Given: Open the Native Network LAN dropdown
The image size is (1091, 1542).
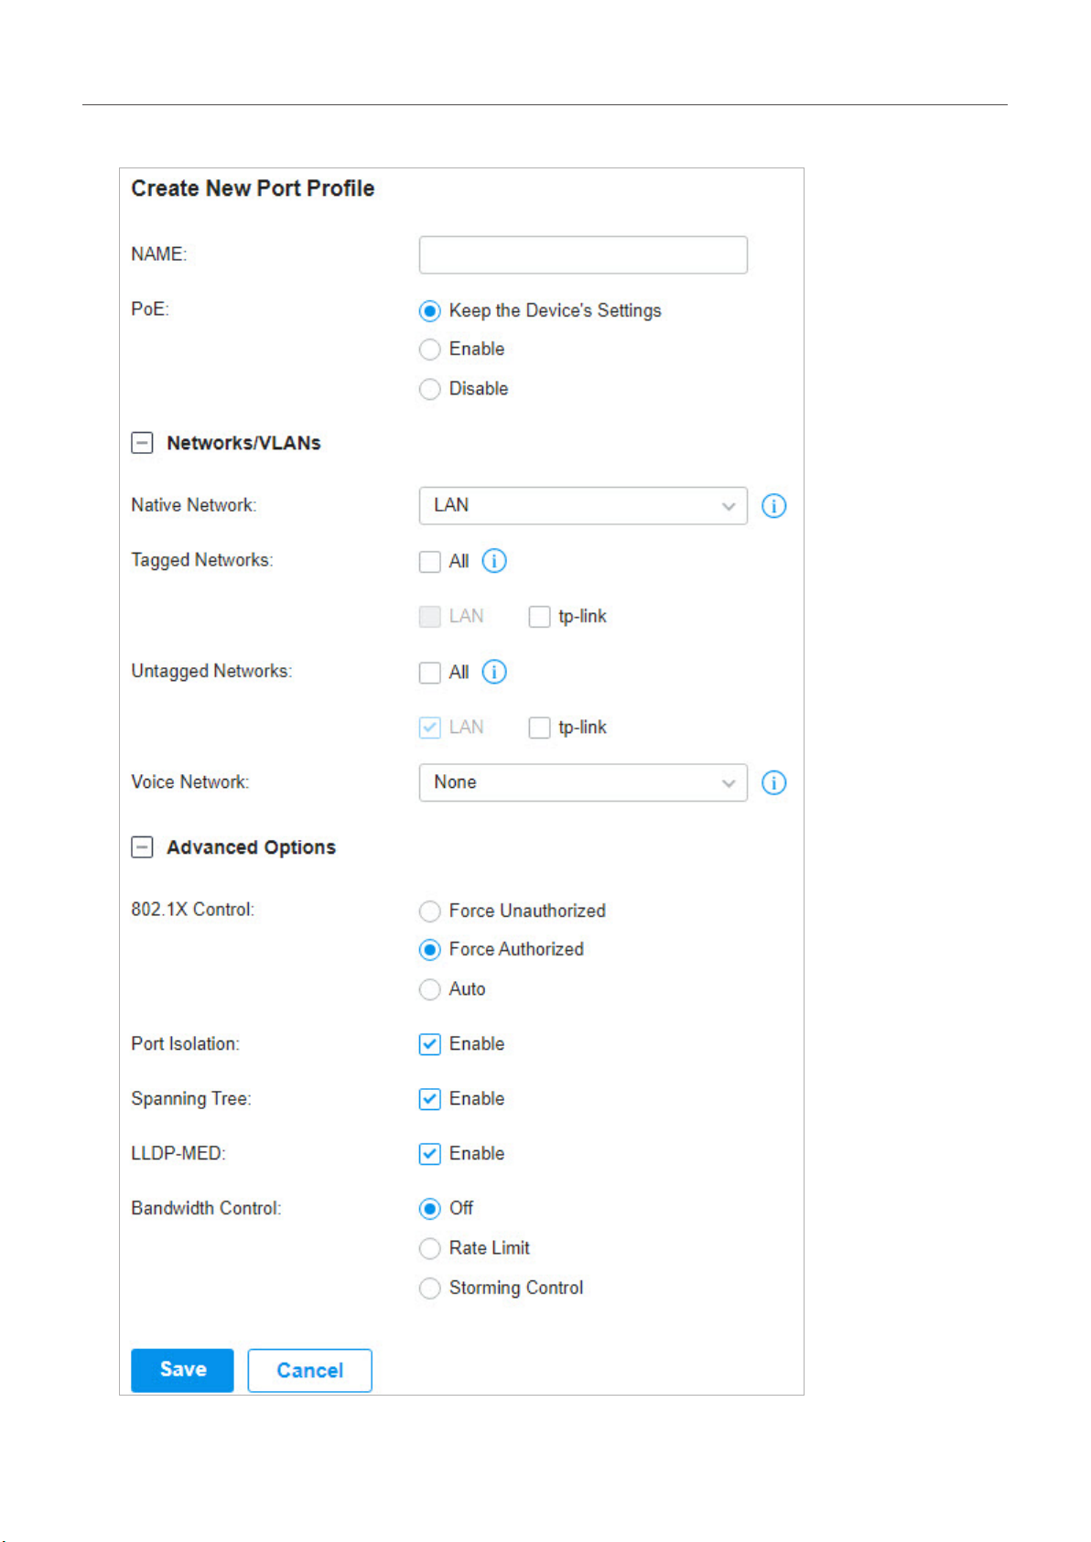Looking at the screenshot, I should click(583, 506).
